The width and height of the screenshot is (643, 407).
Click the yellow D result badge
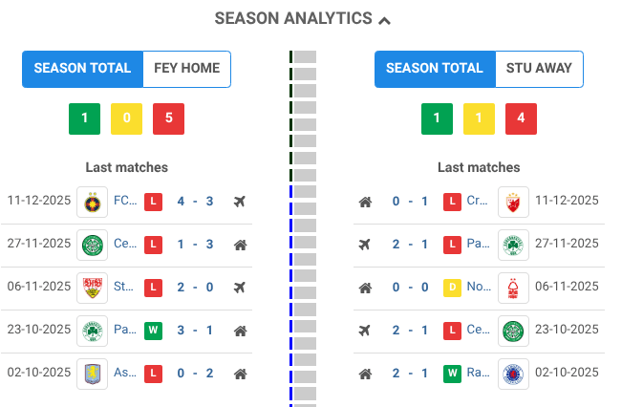point(452,286)
